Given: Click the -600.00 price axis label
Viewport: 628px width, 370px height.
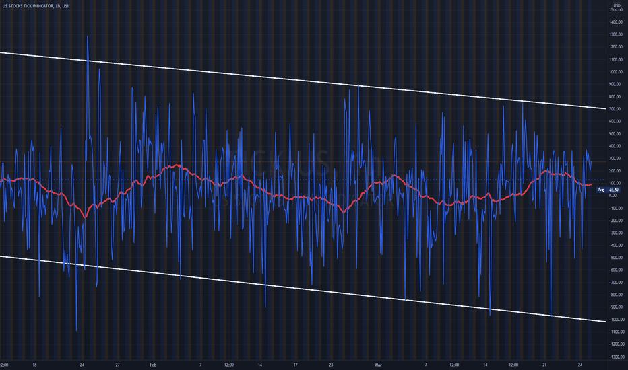Looking at the screenshot, I should click(616, 270).
